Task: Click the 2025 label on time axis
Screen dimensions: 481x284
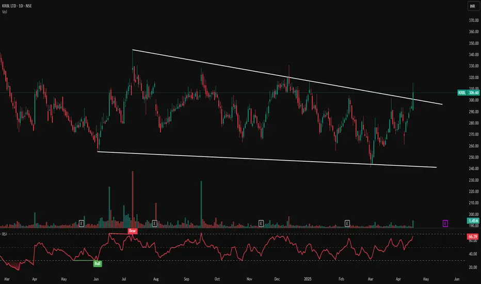Action: click(308, 279)
